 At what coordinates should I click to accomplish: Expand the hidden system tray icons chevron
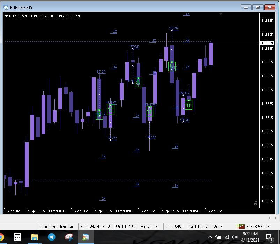pos(210,237)
